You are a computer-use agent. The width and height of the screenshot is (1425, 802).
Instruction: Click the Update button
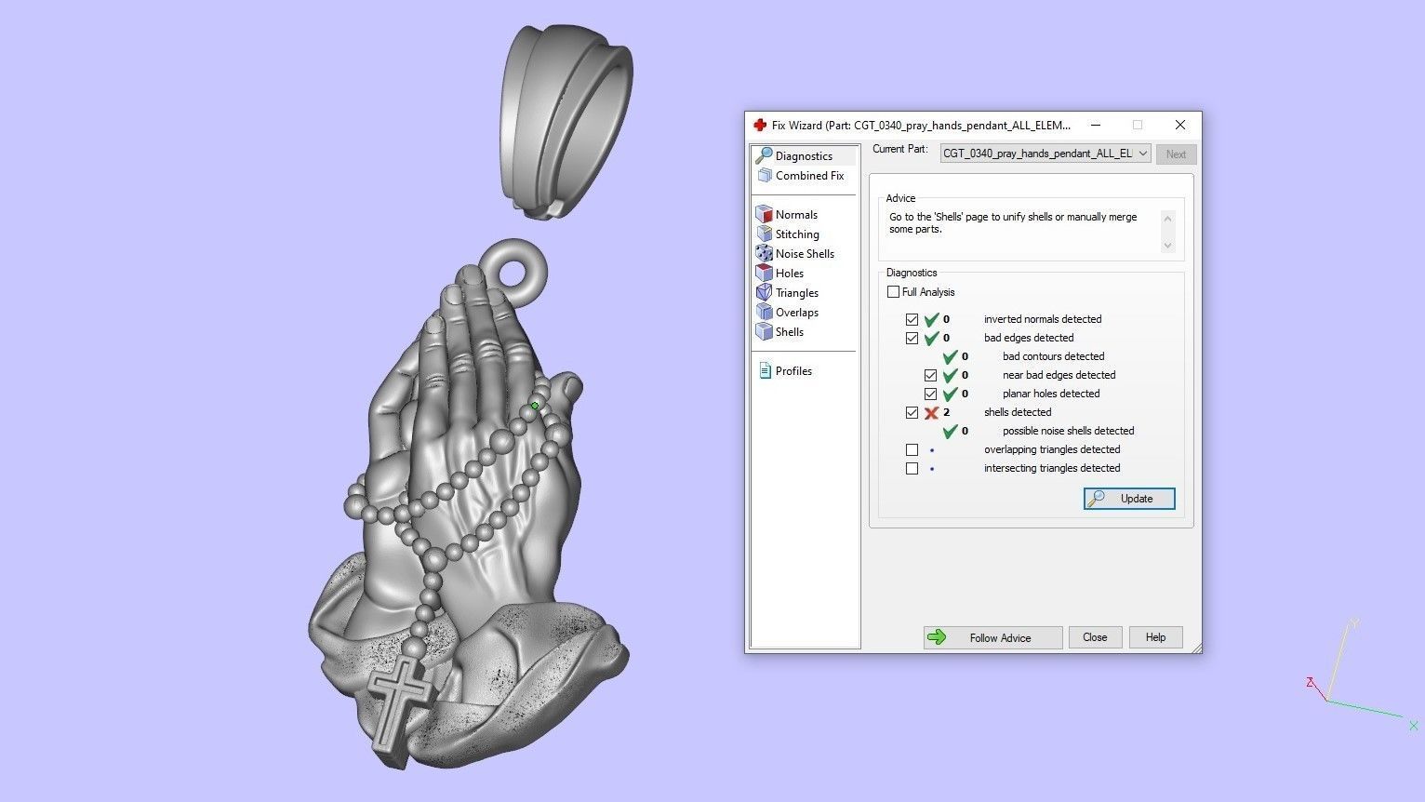pos(1128,499)
